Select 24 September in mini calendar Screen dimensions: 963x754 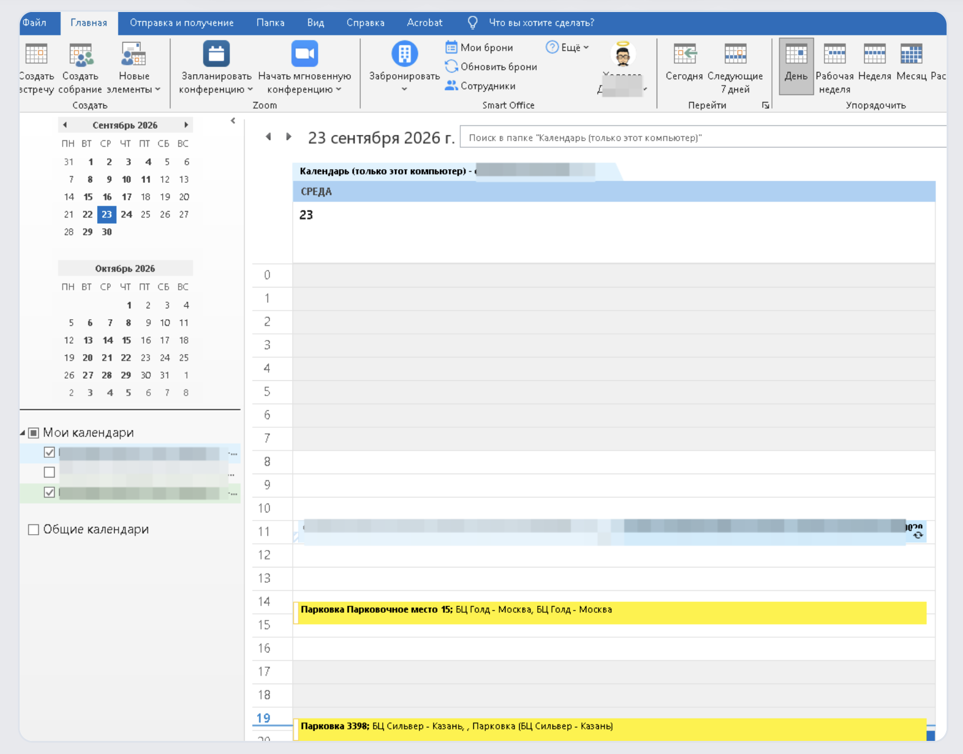[x=126, y=214]
